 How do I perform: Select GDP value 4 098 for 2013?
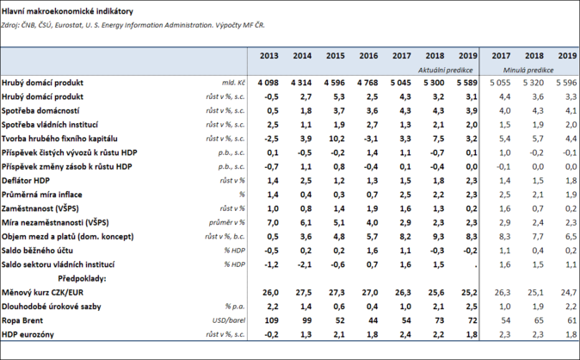click(x=268, y=83)
